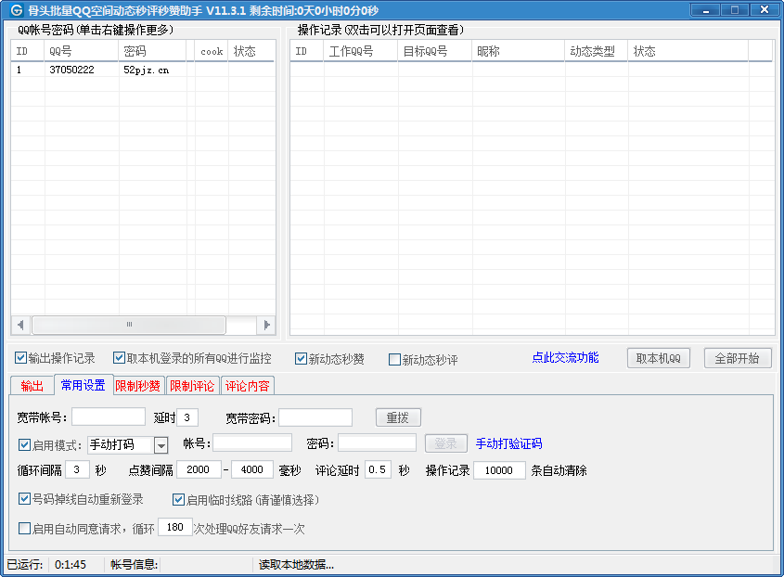The image size is (784, 577).
Task: Toggle the 输出操作记录 checkbox
Action: (x=21, y=358)
